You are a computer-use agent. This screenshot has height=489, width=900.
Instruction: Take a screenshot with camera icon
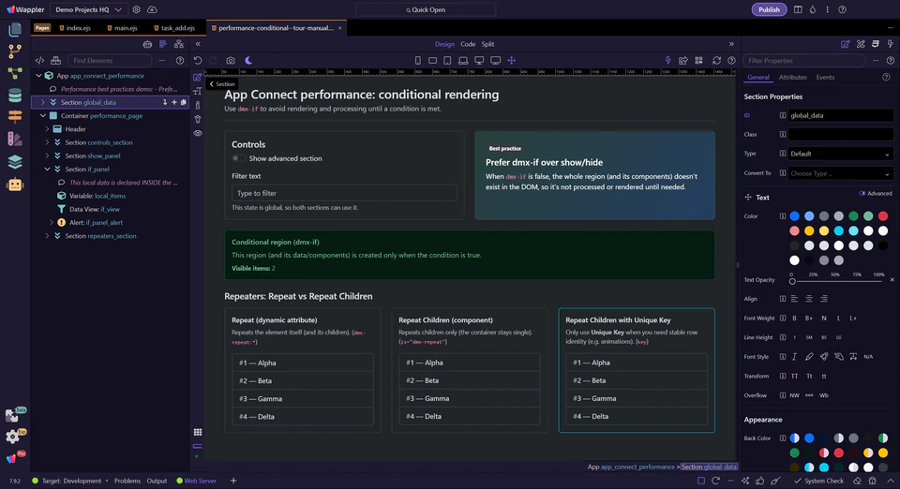pyautogui.click(x=231, y=60)
